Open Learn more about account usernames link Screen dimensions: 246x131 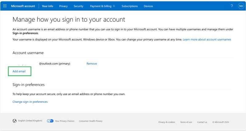point(207,40)
